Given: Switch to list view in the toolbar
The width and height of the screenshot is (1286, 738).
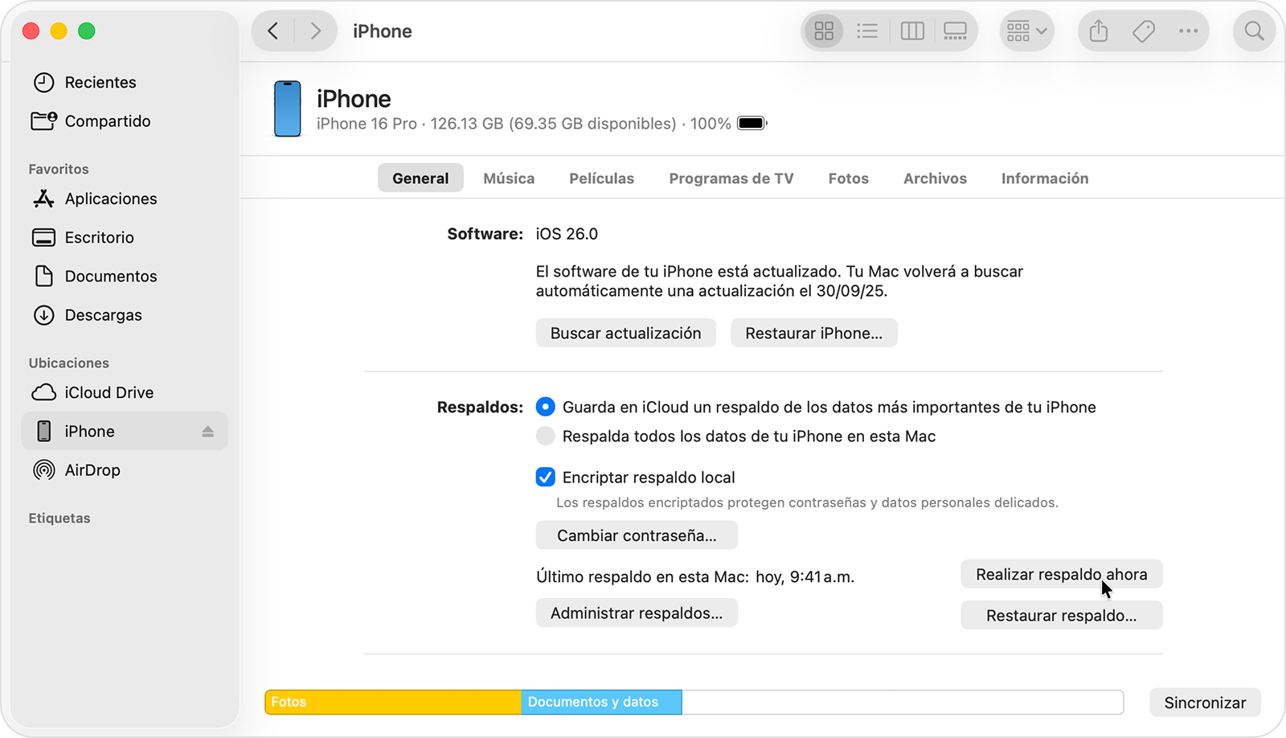Looking at the screenshot, I should pos(867,31).
